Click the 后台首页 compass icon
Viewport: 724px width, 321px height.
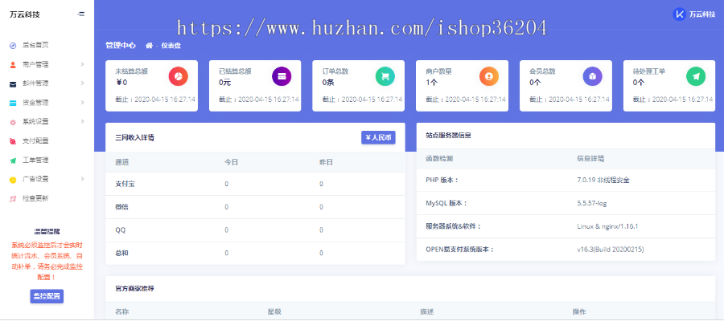pos(13,45)
